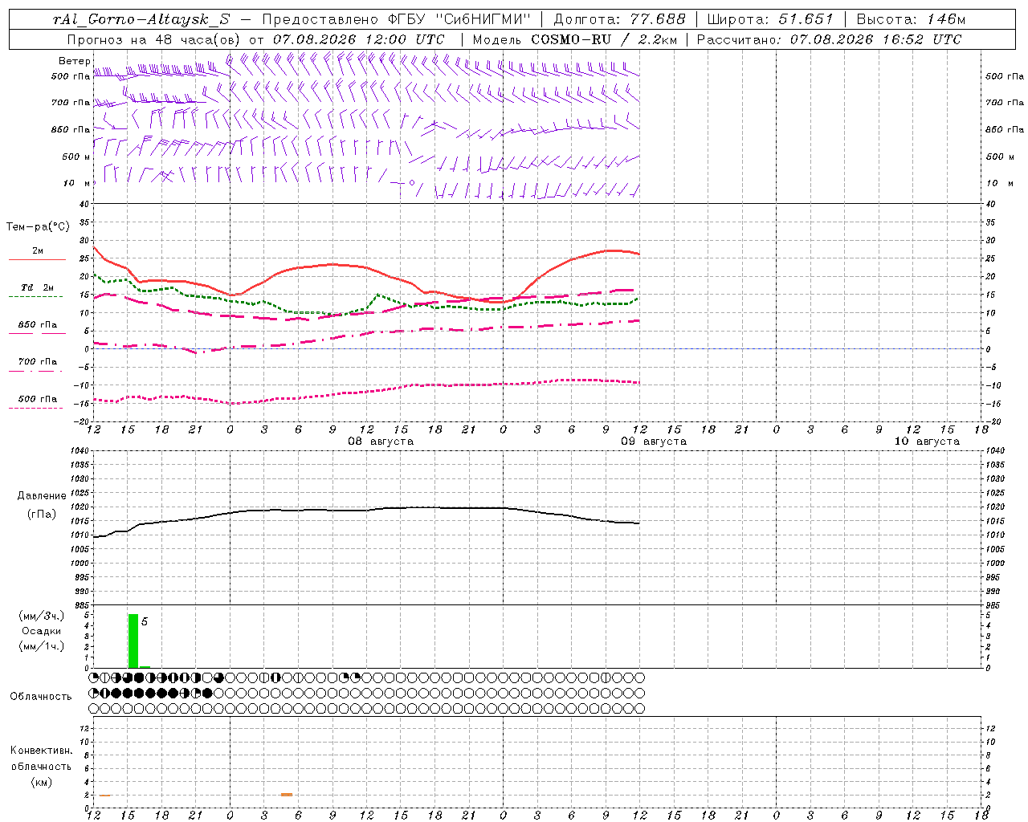Click the Осадки precipitation label
This screenshot has width=1028, height=822.
point(42,631)
